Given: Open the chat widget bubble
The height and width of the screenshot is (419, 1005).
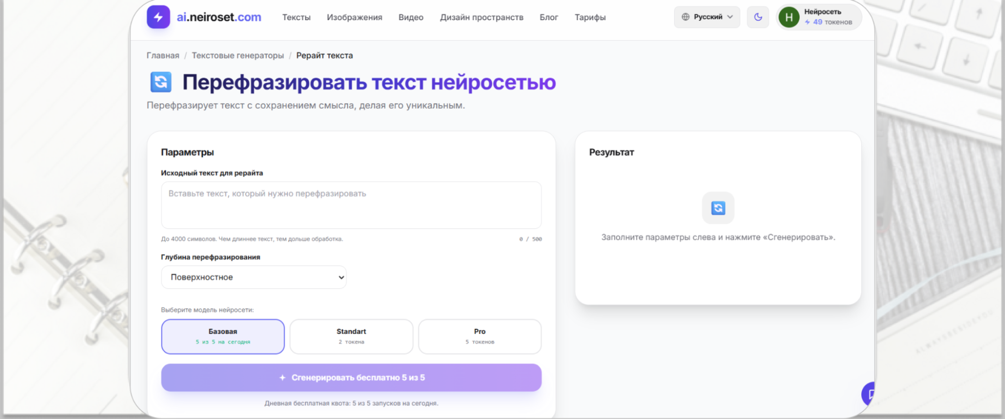Looking at the screenshot, I should [869, 394].
